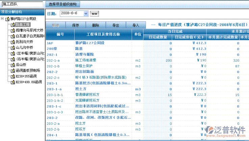This screenshot has height=141, width=249.
Task: Click the 山儿沟中桥 node icon
Action: [13, 47]
